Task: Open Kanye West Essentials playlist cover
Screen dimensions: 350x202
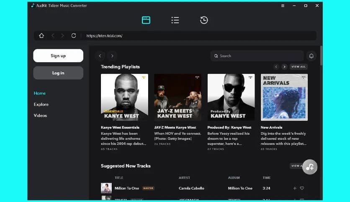Action: [x=124, y=97]
